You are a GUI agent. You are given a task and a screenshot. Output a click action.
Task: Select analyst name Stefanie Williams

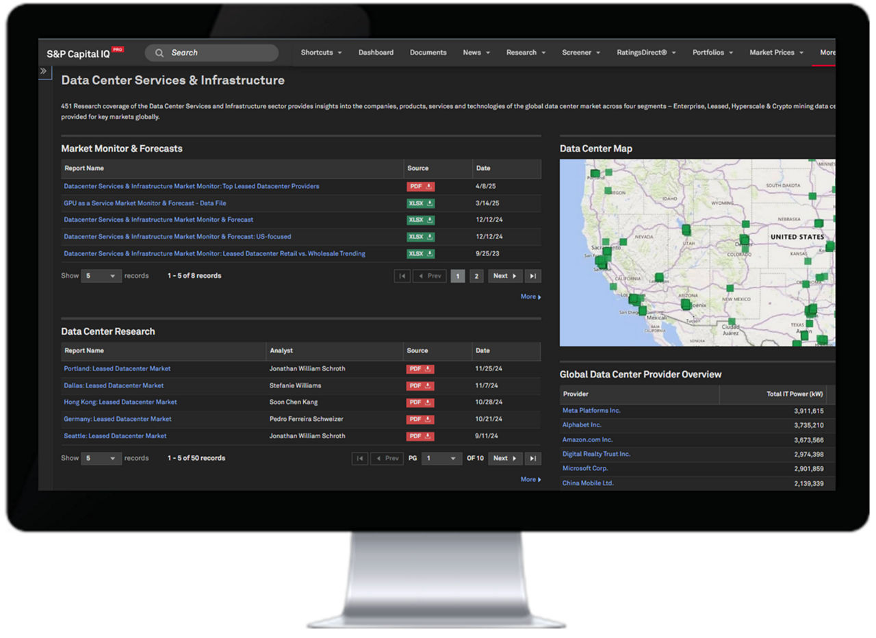point(296,385)
